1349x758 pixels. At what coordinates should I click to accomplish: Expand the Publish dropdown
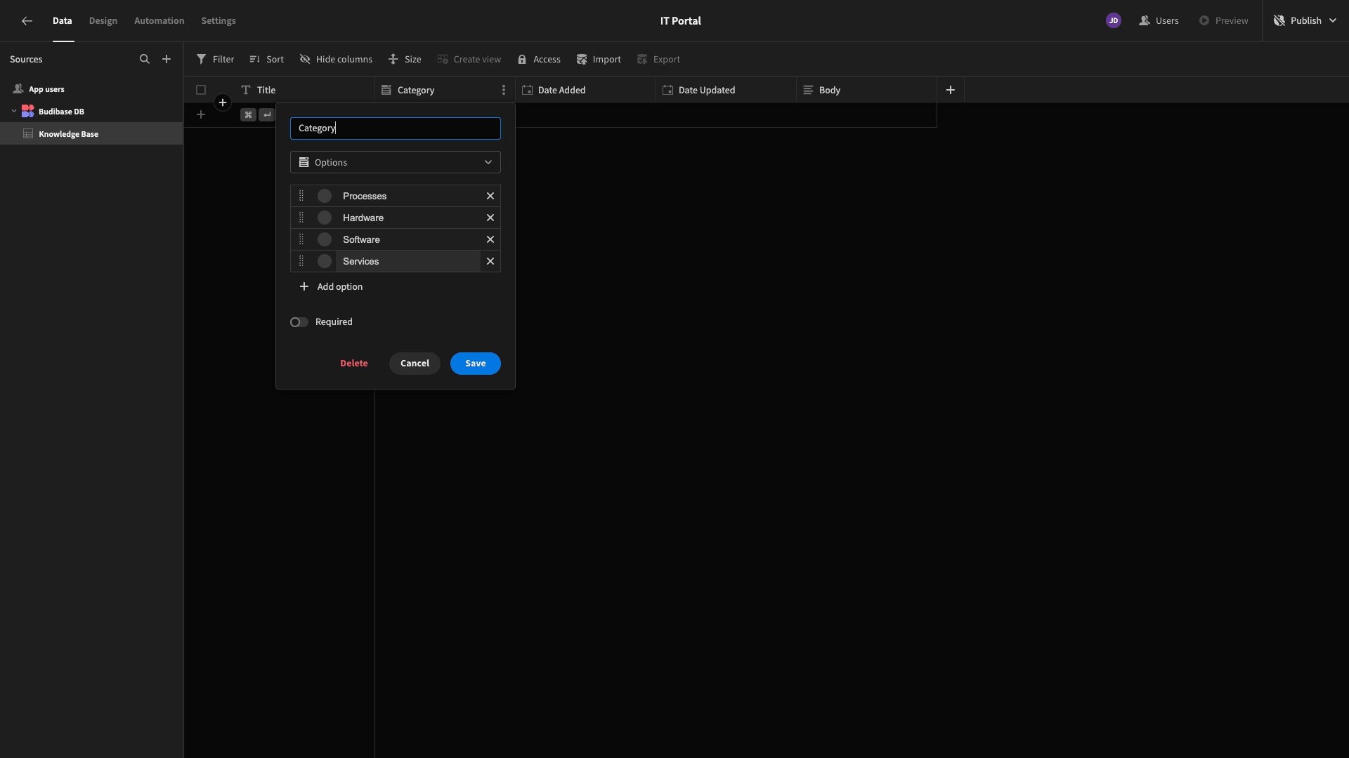tap(1333, 20)
